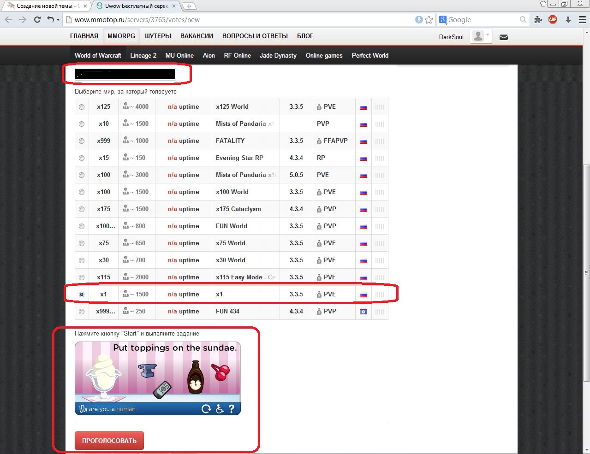Click the remote control in the captcha

162,389
